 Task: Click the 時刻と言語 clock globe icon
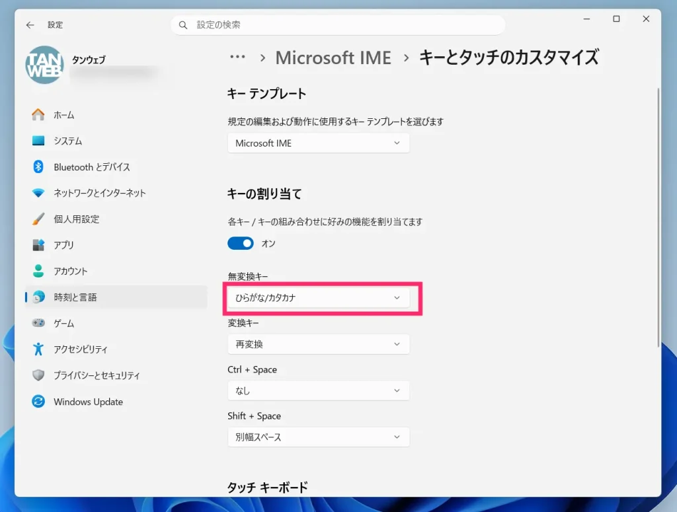pos(38,297)
